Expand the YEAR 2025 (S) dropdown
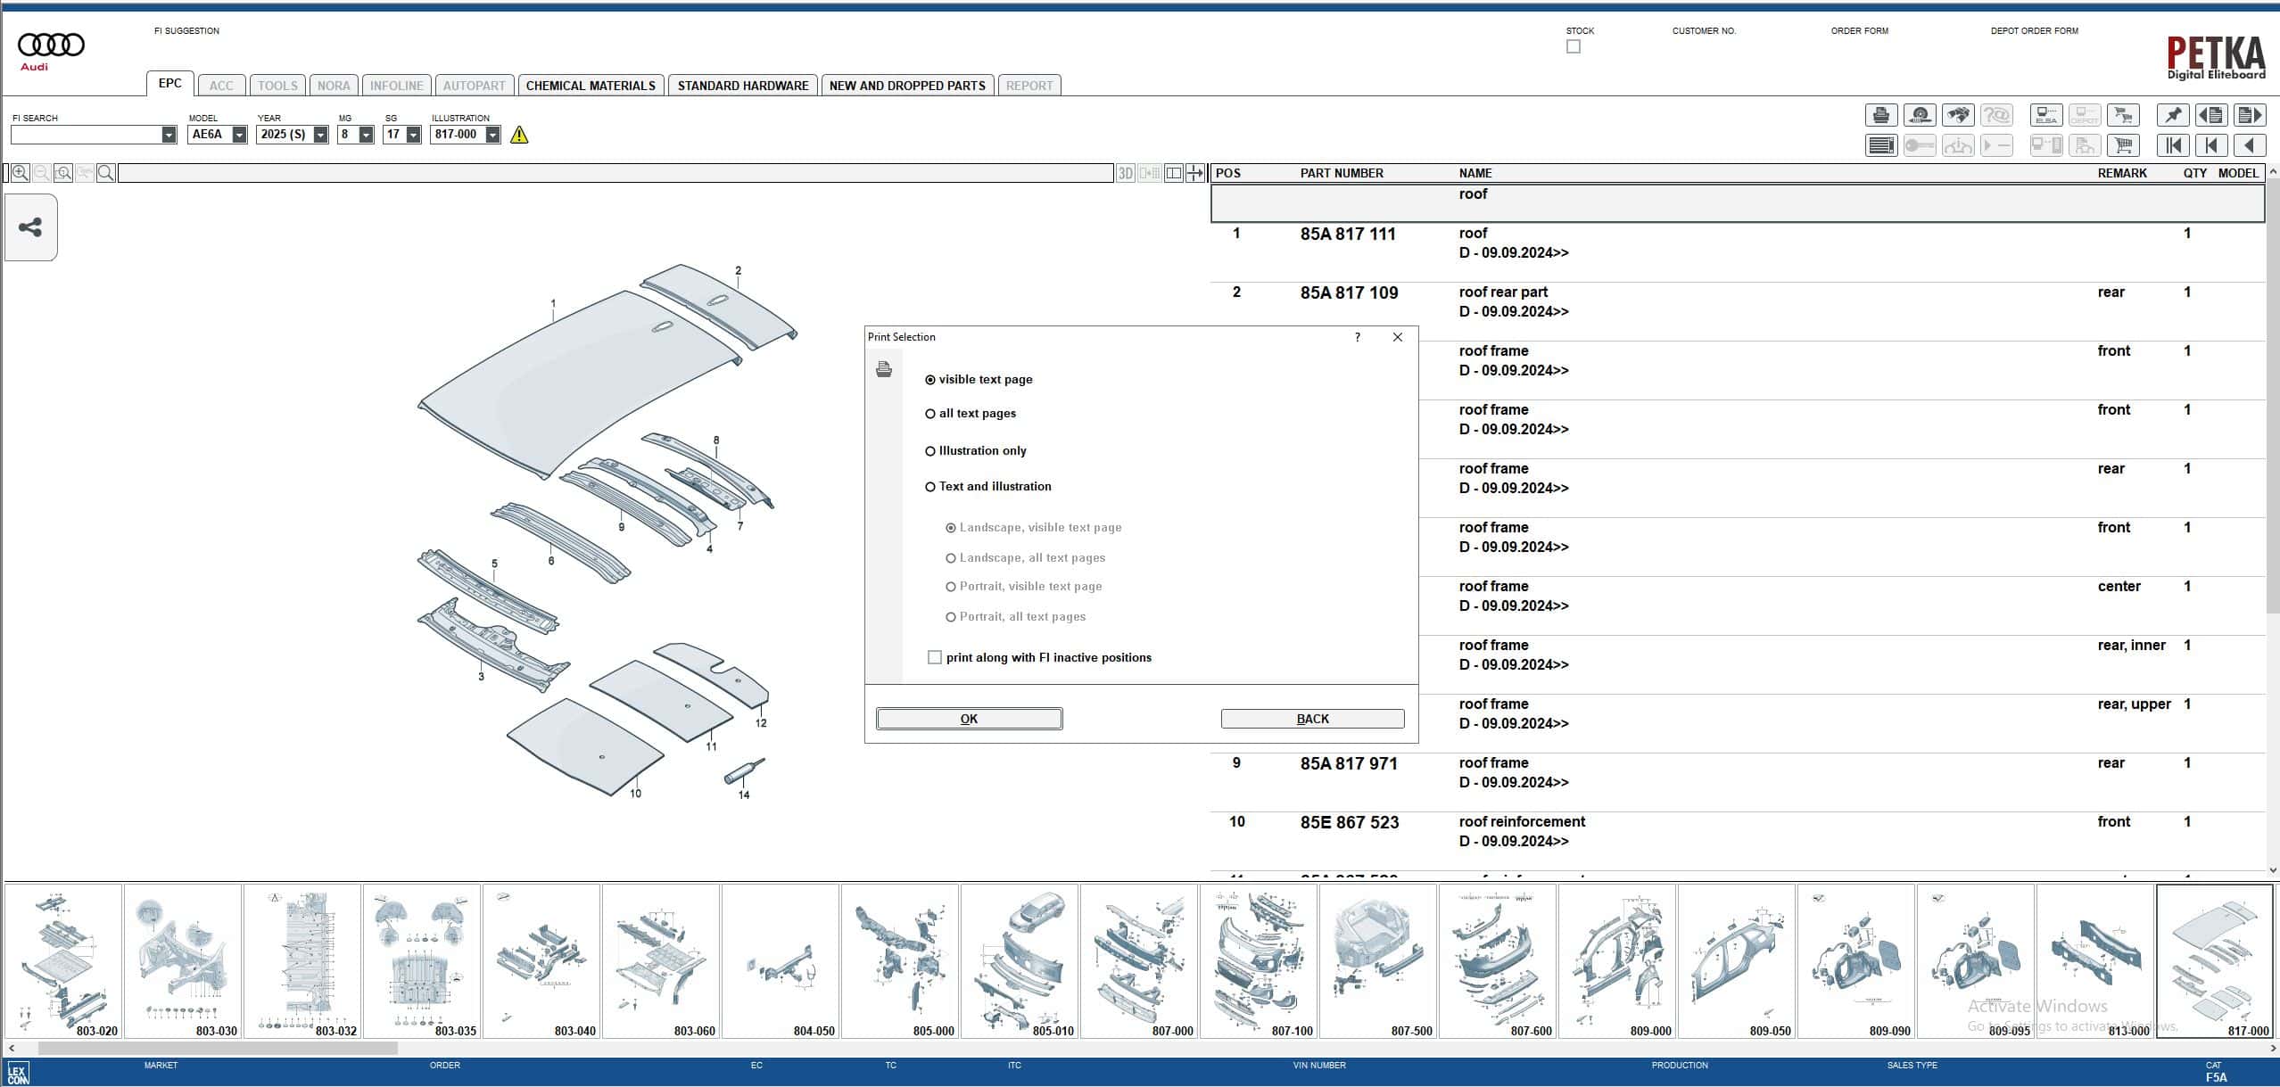 [x=320, y=135]
